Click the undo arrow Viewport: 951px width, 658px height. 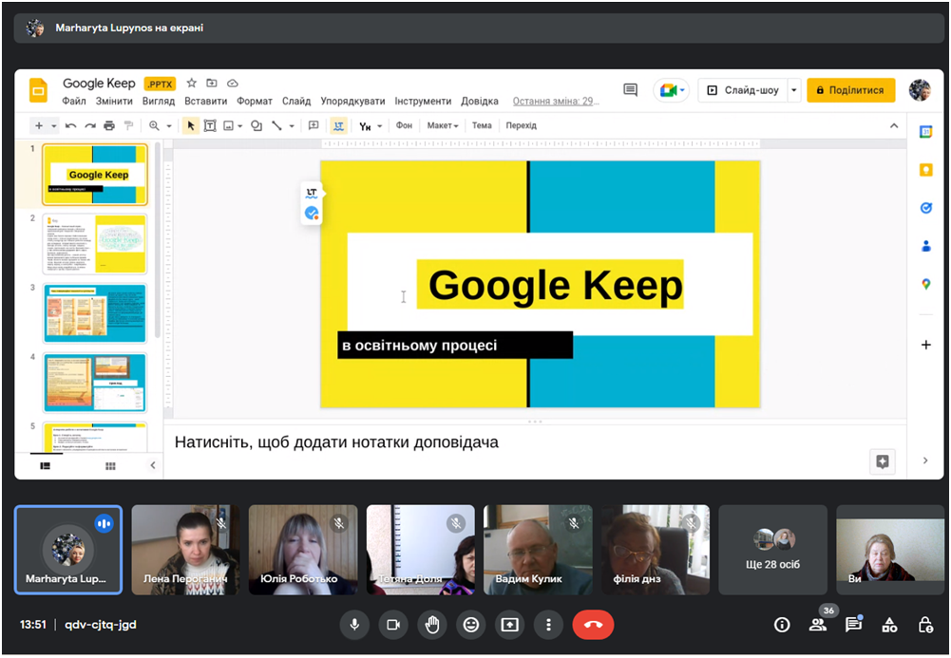(71, 125)
